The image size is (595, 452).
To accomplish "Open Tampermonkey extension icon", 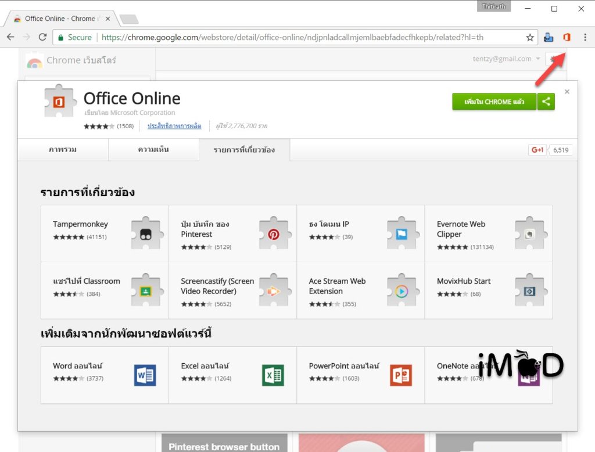I will [x=145, y=233].
